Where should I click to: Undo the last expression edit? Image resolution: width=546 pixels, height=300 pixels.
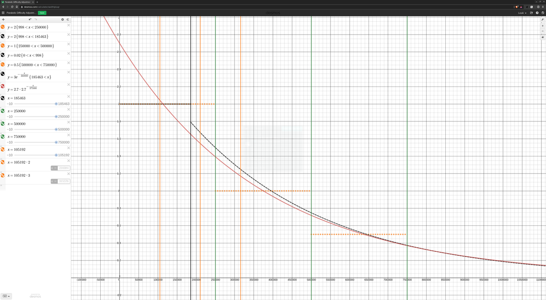tap(30, 20)
